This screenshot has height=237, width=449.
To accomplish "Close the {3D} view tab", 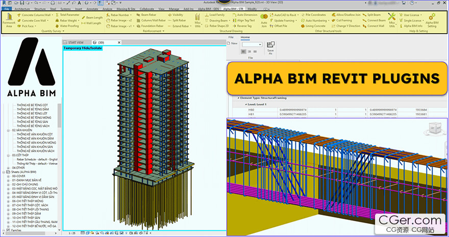I will [x=119, y=42].
